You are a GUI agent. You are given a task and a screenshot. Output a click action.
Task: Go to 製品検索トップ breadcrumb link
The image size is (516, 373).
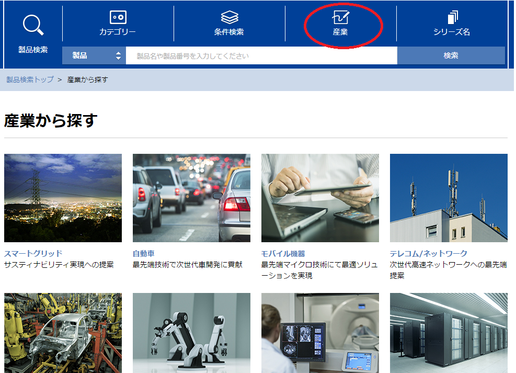coord(30,80)
